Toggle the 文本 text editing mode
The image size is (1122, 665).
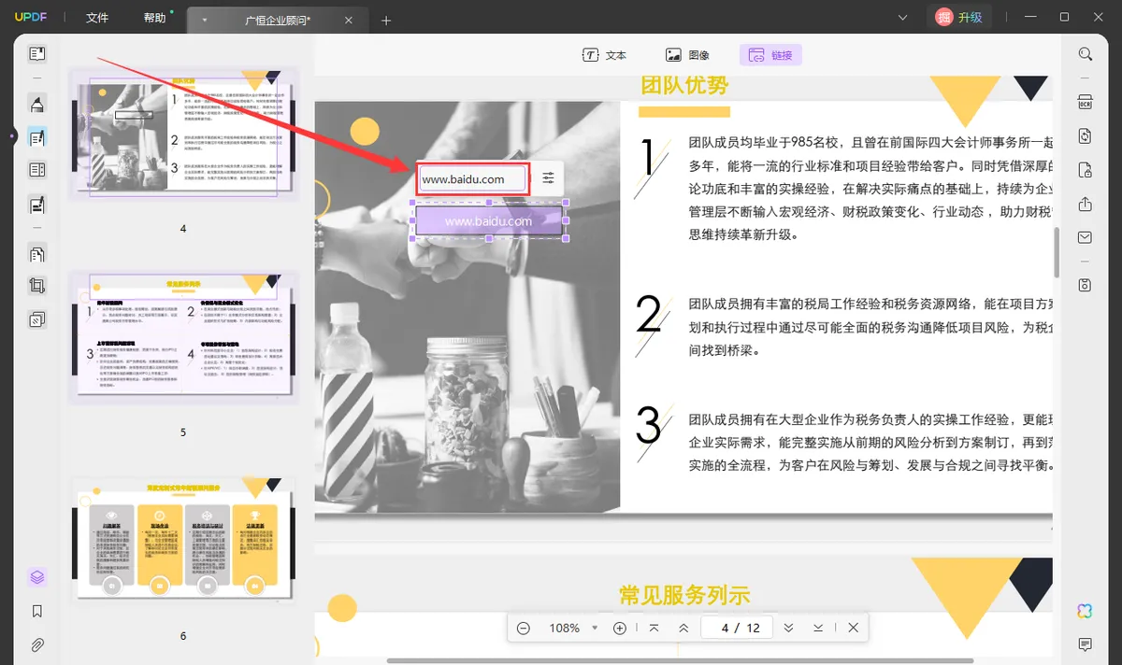pos(604,55)
